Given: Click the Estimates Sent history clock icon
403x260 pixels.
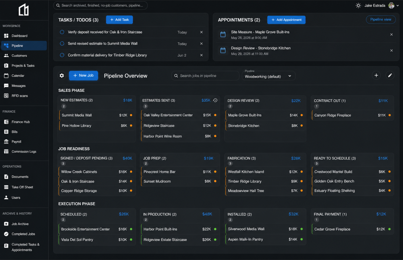Looking at the screenshot, I should tap(215, 100).
